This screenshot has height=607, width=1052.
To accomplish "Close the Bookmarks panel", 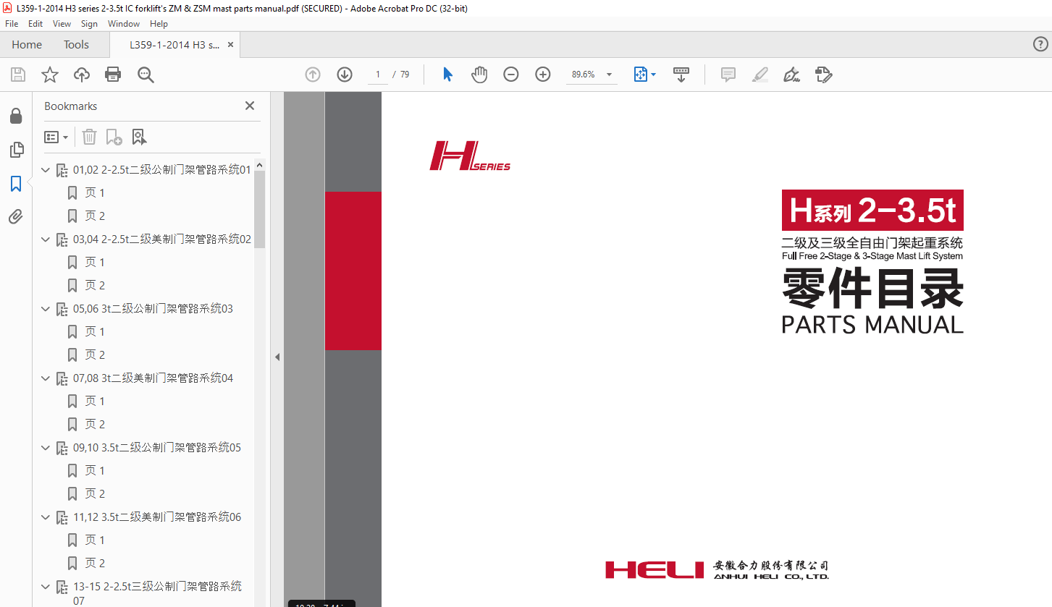I will pos(250,106).
